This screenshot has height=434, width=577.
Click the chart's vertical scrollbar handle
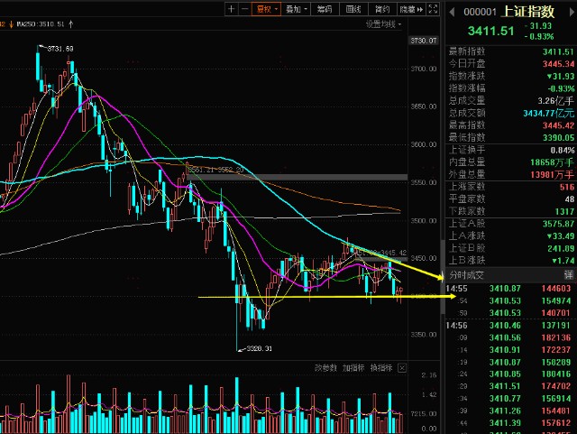[443, 277]
